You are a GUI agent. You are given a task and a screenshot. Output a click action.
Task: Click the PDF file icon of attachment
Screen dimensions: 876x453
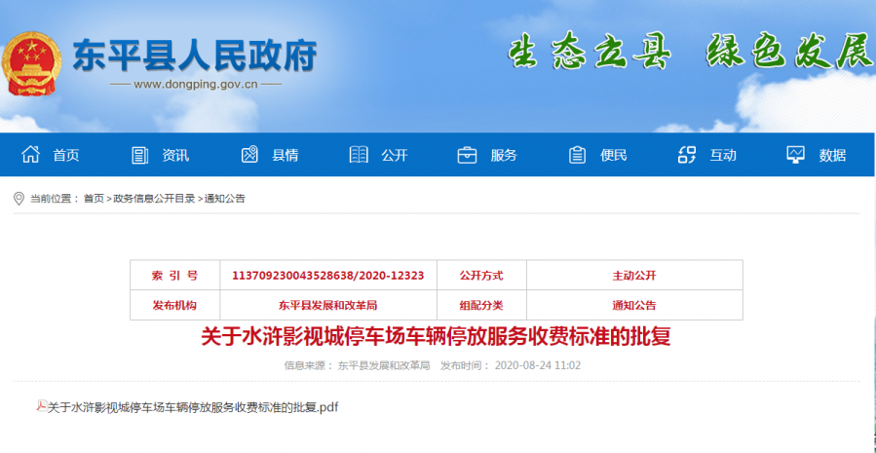[41, 406]
